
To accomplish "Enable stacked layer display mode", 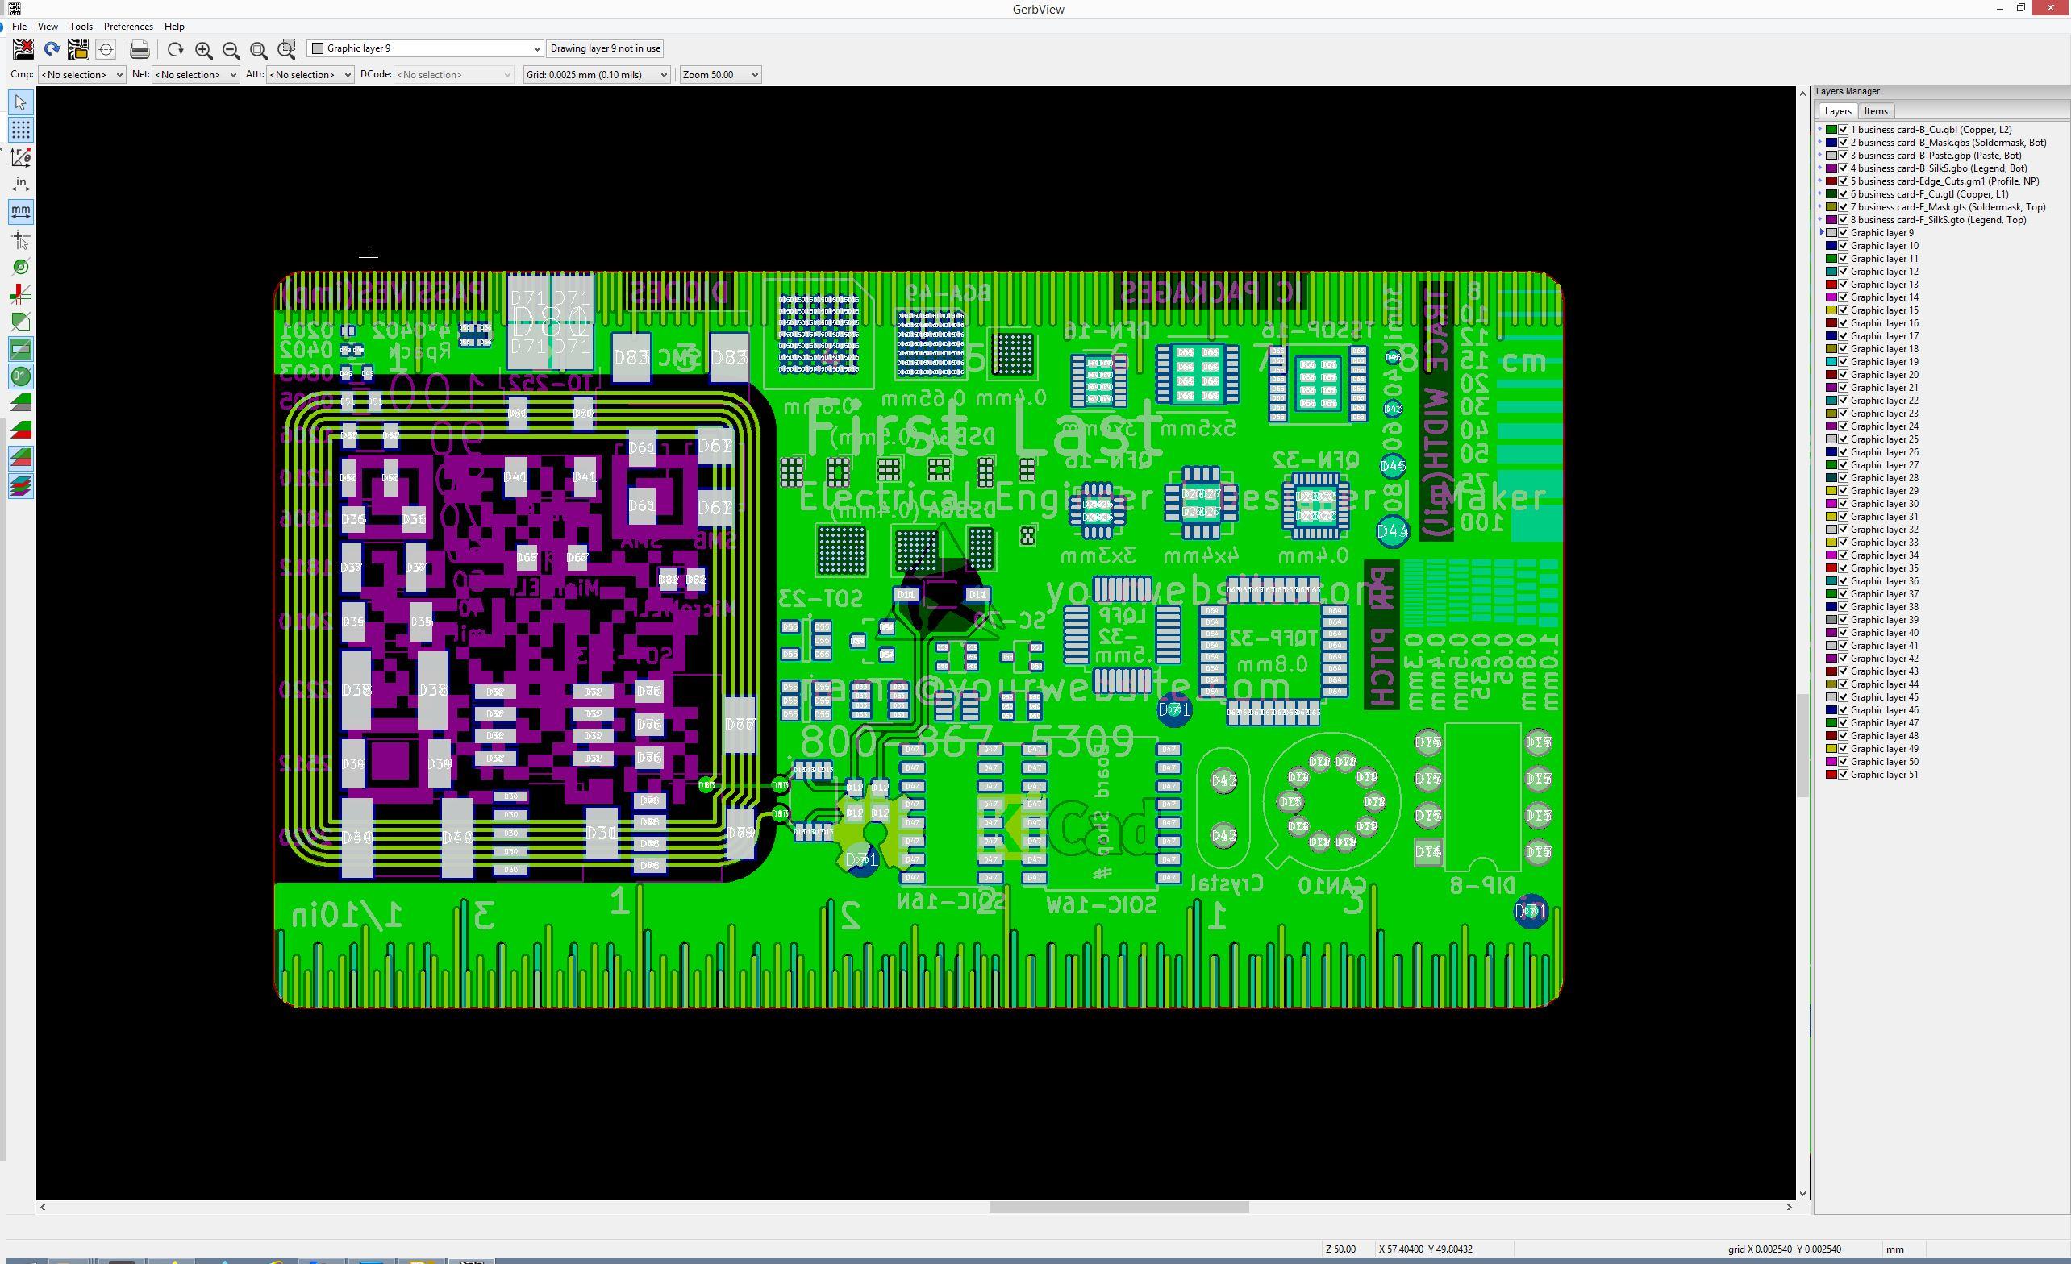I will pos(21,430).
